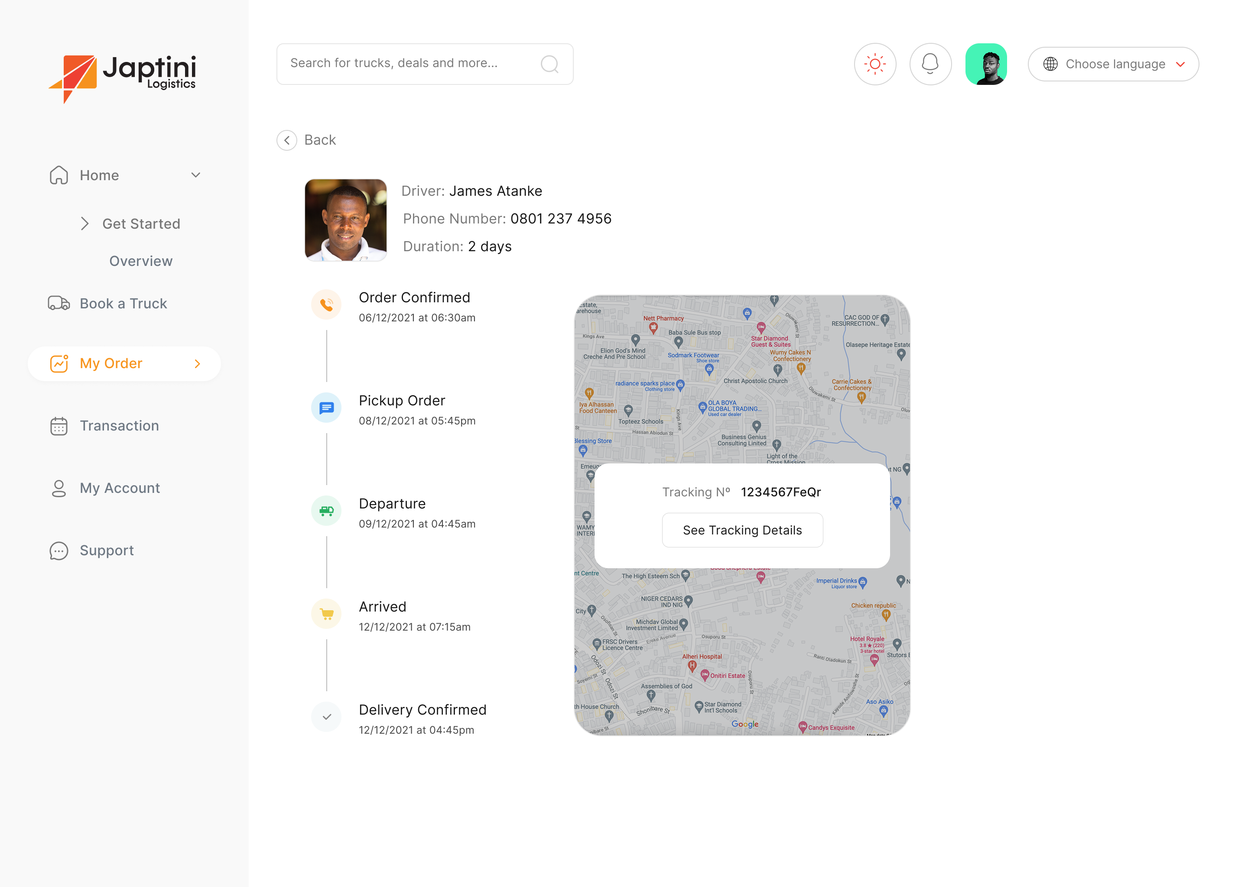Screen dimensions: 1248x887
Task: Collapse the Home menu chevron
Action: [195, 175]
